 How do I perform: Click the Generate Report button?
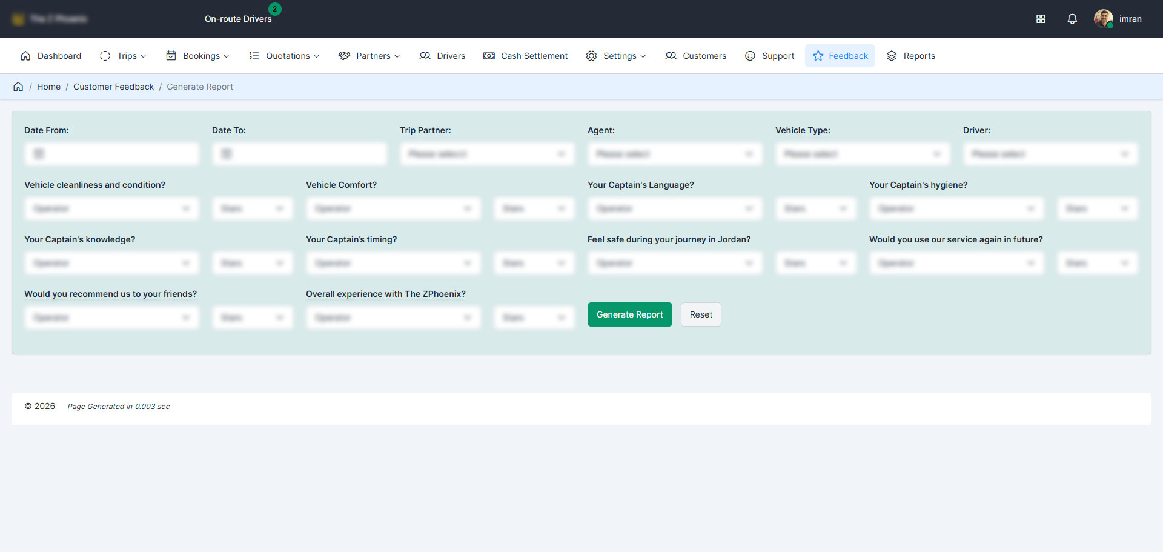click(629, 314)
